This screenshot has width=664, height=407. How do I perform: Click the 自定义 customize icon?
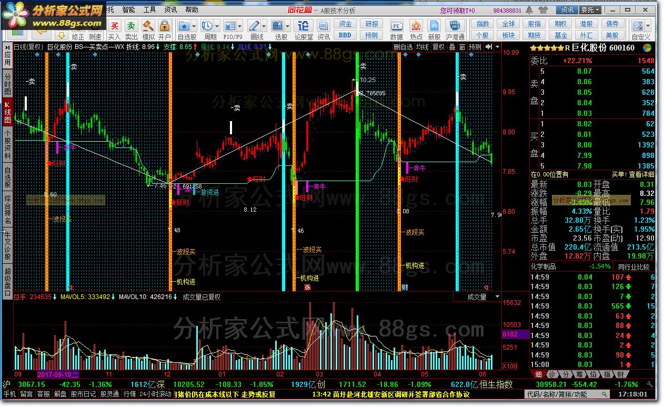(x=638, y=26)
